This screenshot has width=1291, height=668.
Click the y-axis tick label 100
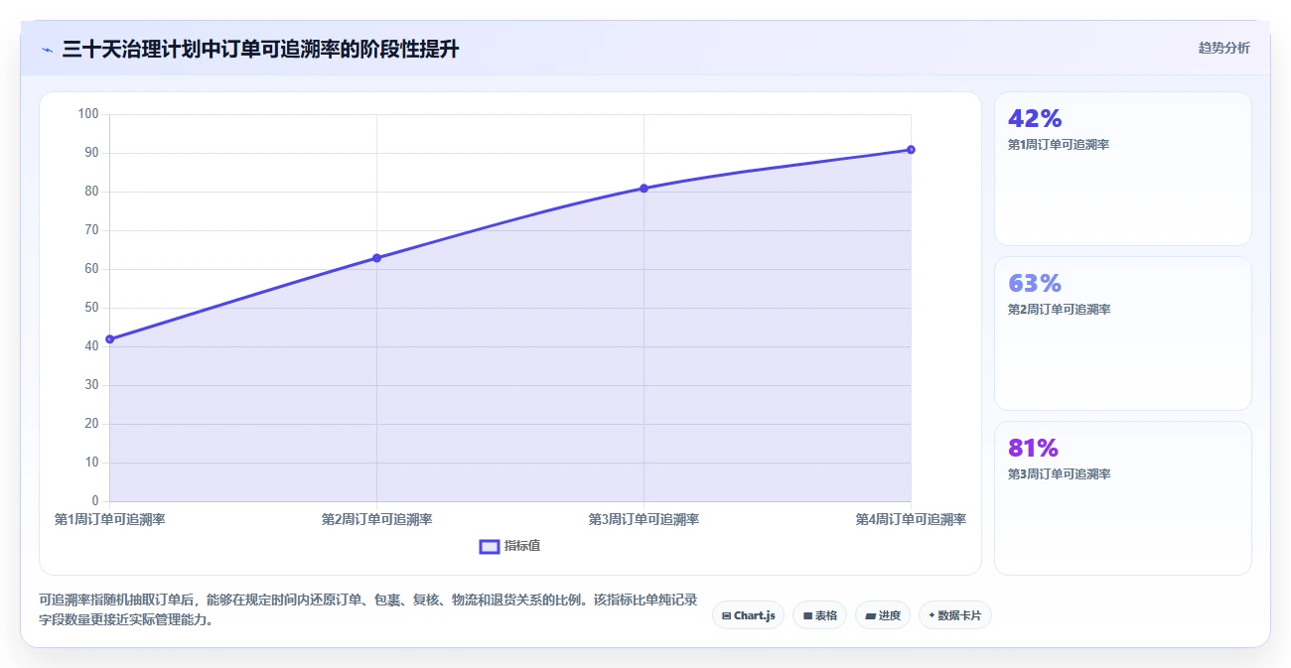pyautogui.click(x=88, y=114)
